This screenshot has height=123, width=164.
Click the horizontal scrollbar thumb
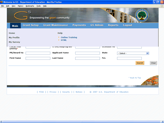tap(81, 122)
